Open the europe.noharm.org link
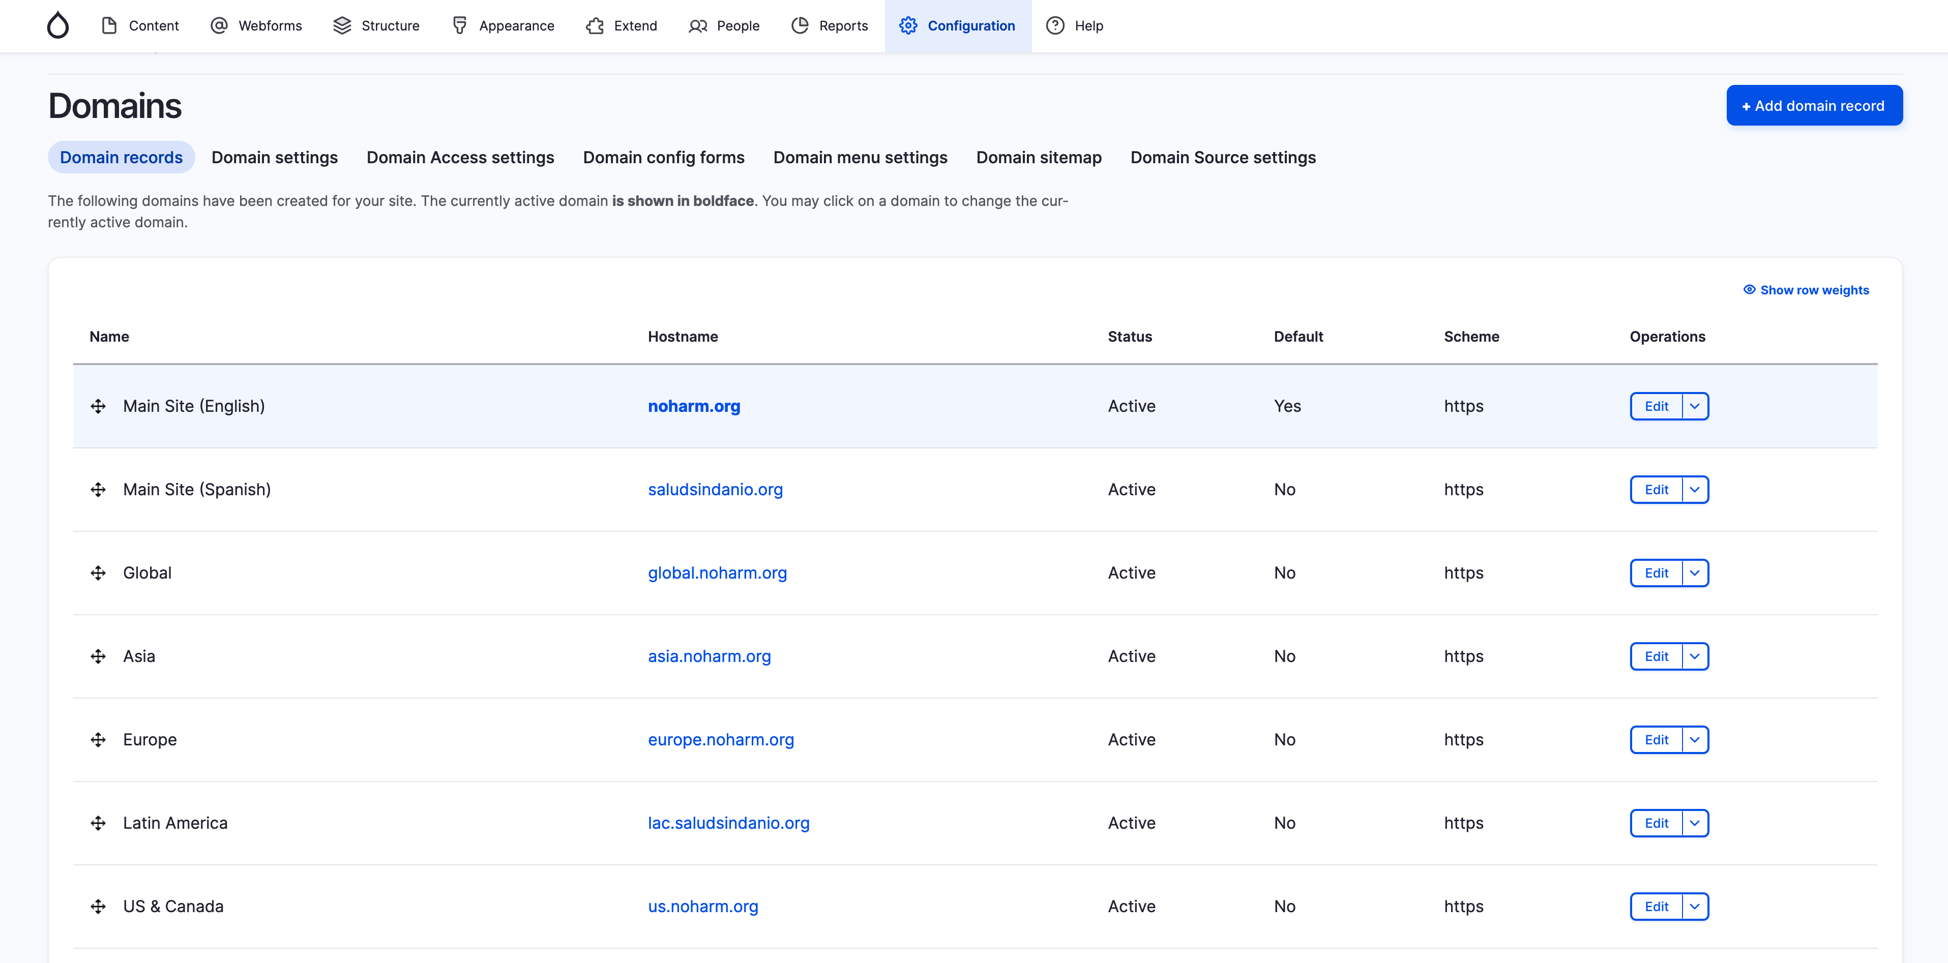1948x963 pixels. 721,739
